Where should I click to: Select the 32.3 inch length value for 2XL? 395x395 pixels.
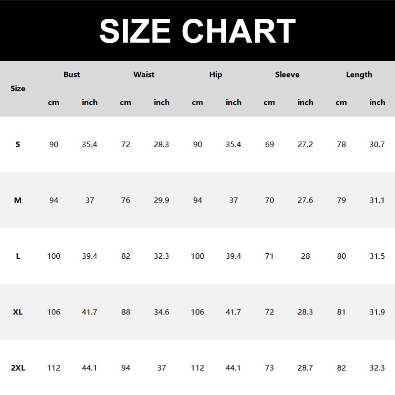tap(377, 368)
